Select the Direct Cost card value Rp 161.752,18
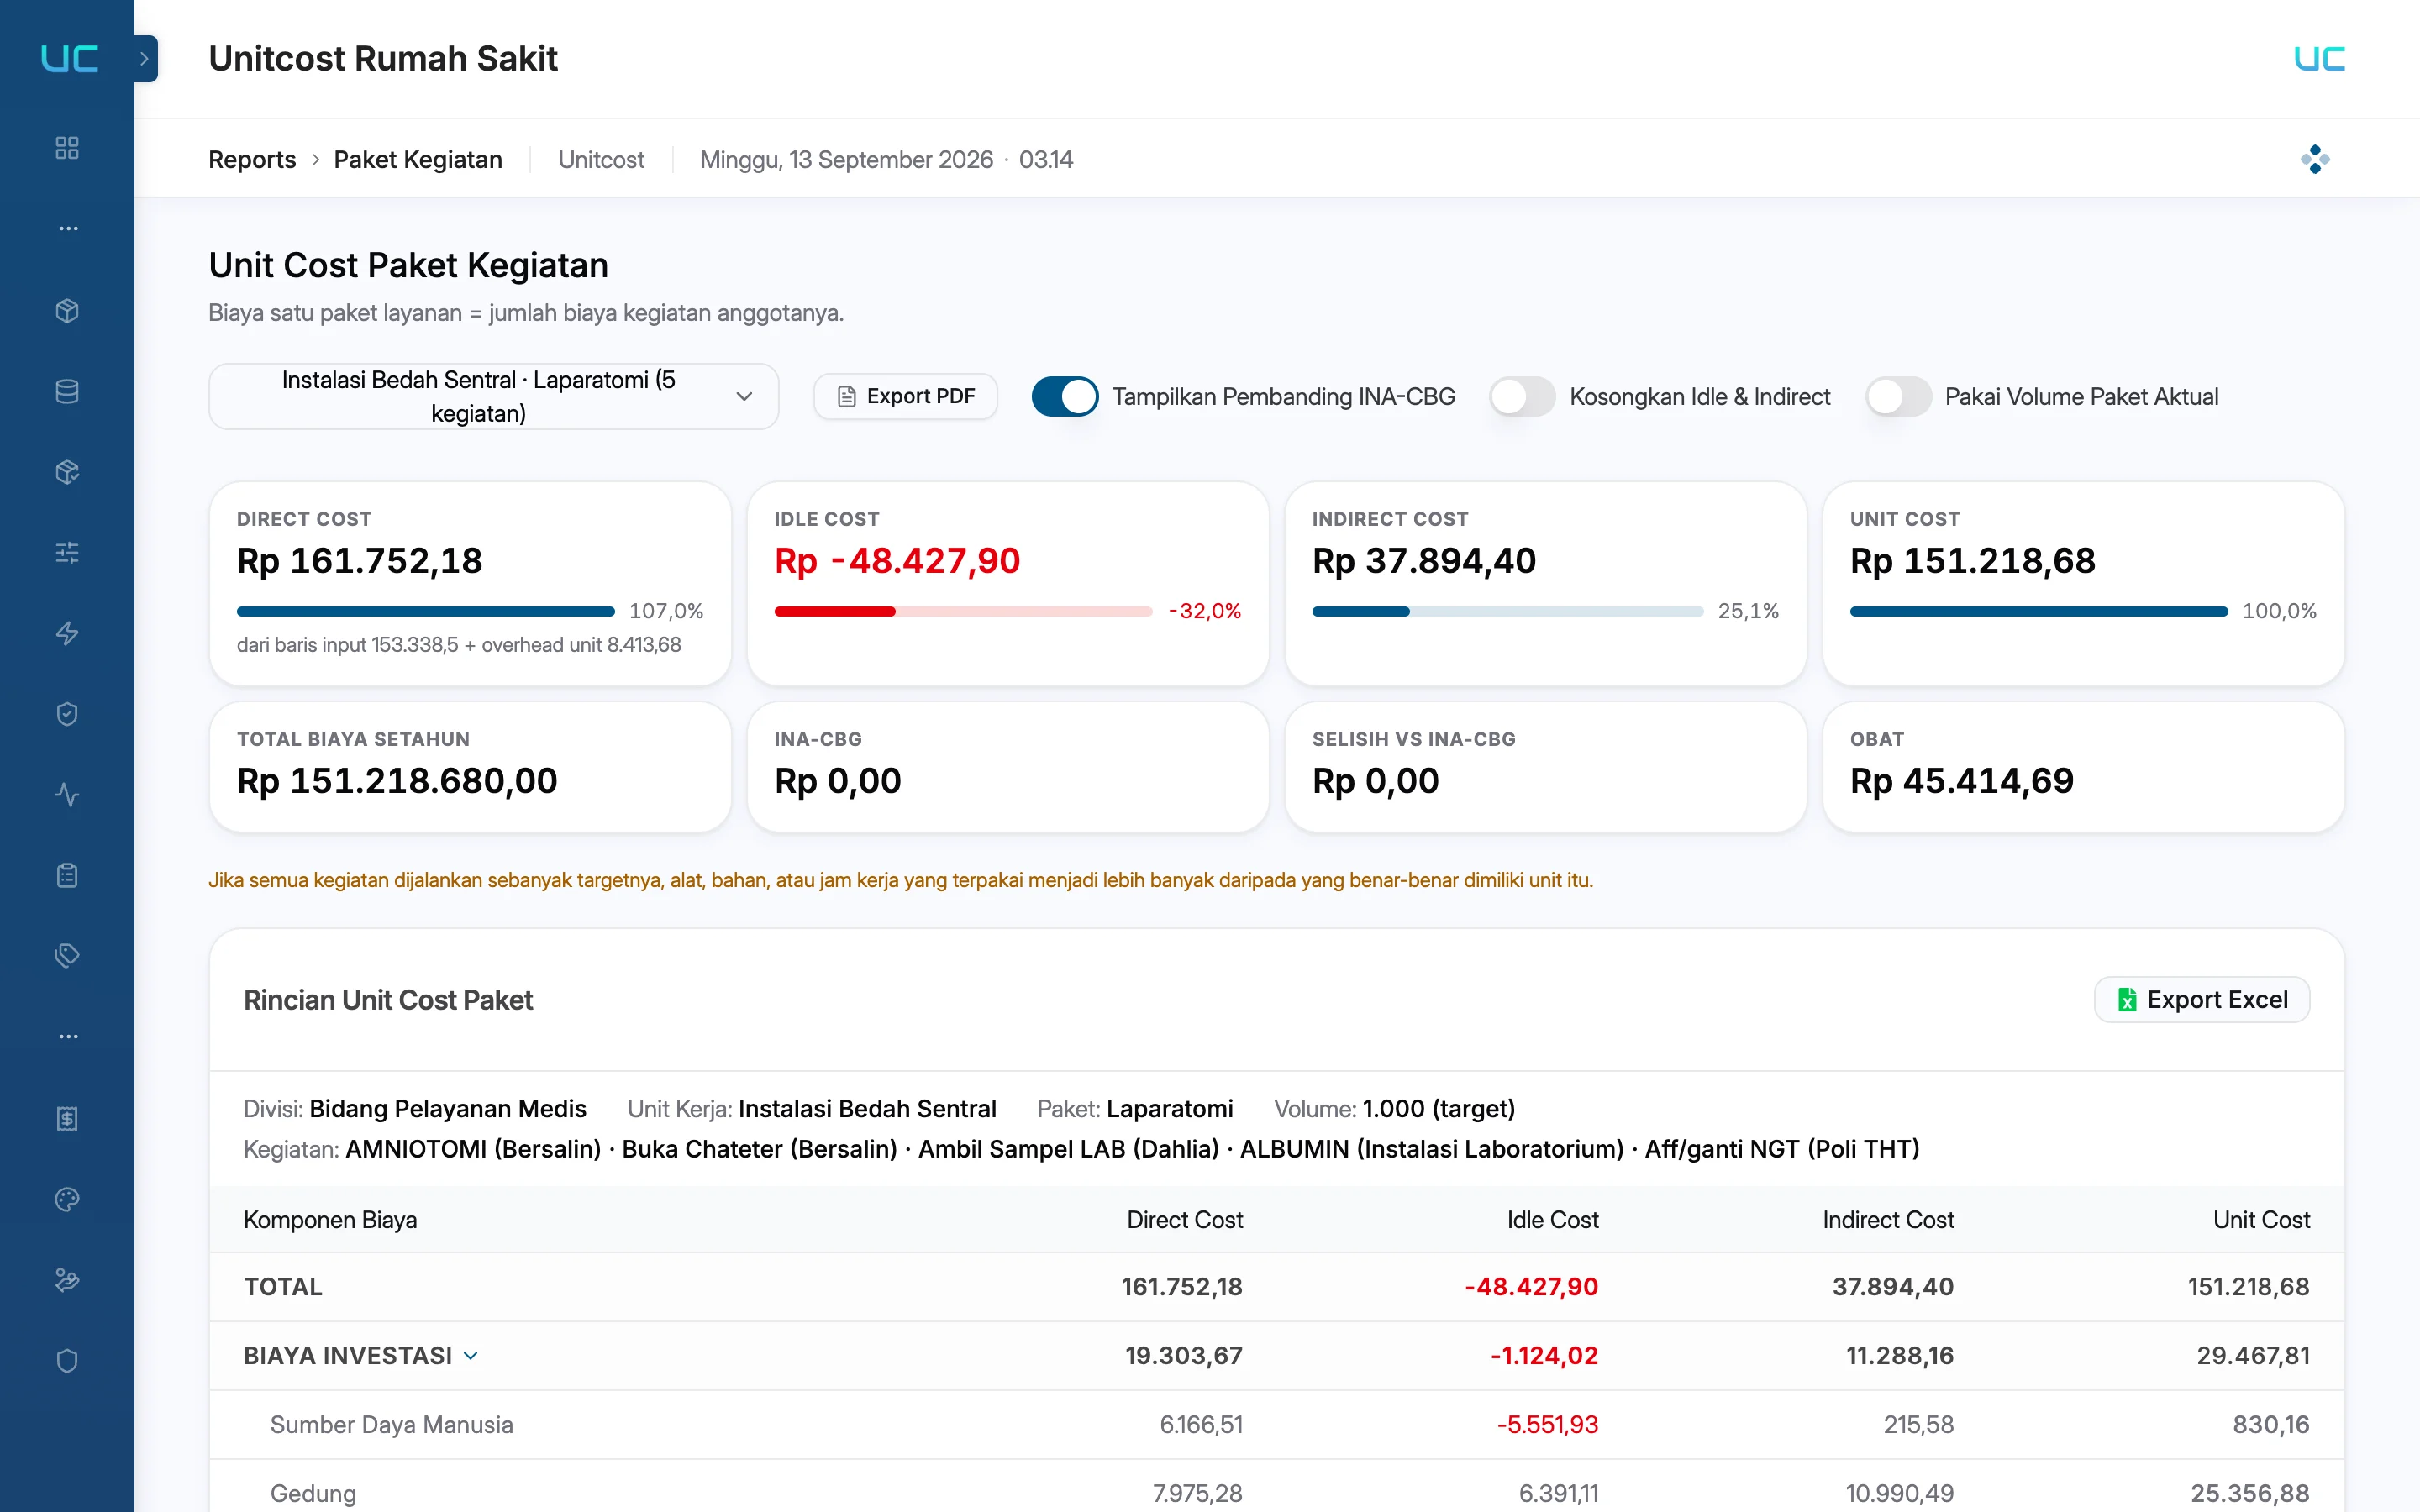 (x=360, y=561)
